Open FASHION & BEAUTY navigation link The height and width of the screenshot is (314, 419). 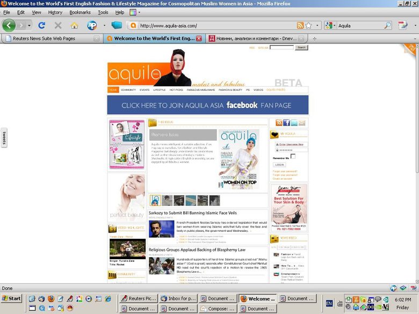point(230,90)
